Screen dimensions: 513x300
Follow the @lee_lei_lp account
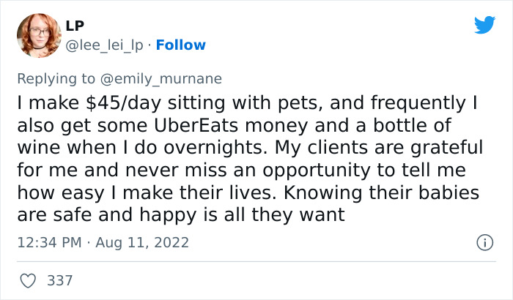181,45
